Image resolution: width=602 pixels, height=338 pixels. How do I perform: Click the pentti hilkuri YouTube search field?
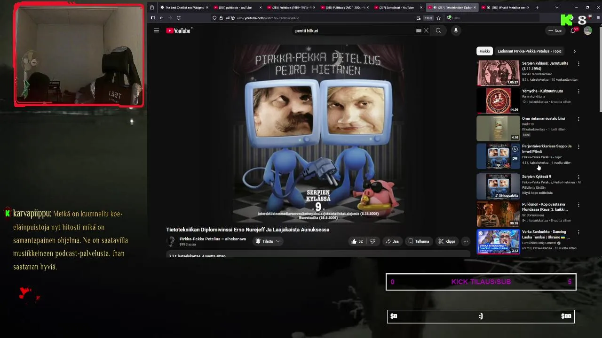point(355,31)
